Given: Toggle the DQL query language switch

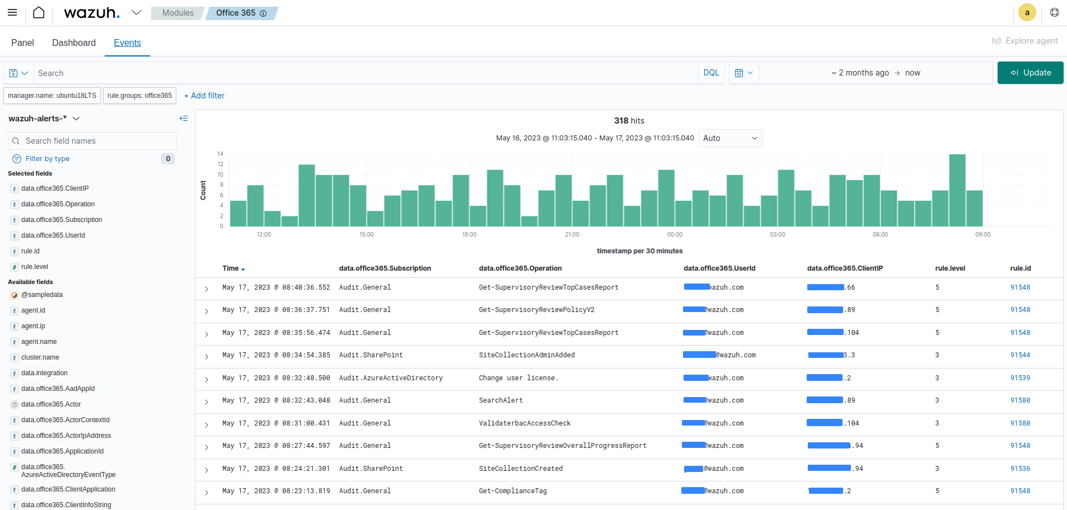Looking at the screenshot, I should 711,73.
